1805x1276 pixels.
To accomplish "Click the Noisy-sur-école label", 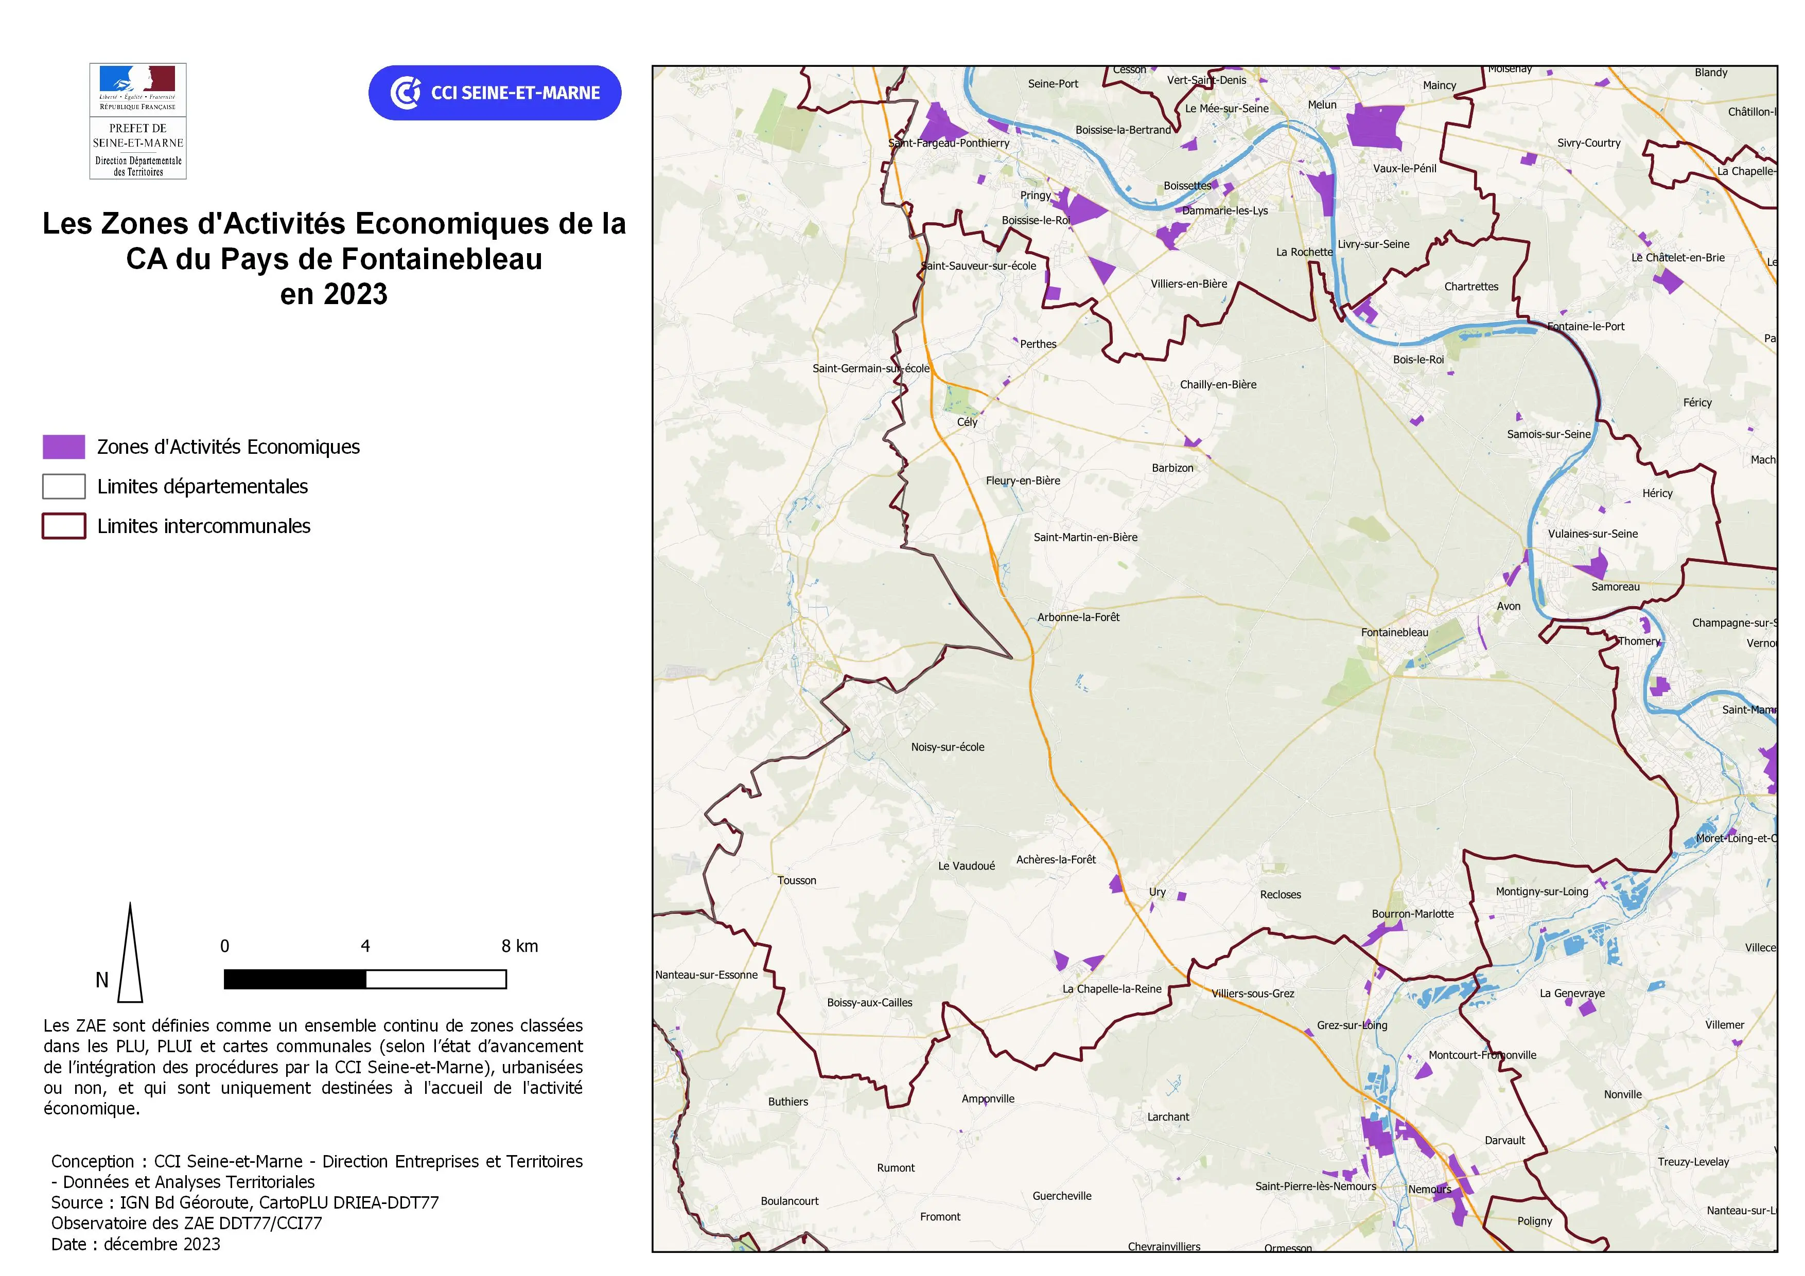I will (948, 747).
